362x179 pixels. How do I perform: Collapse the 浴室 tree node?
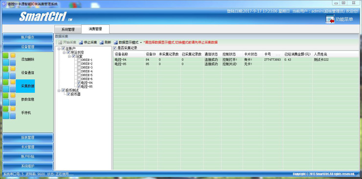tap(70, 56)
